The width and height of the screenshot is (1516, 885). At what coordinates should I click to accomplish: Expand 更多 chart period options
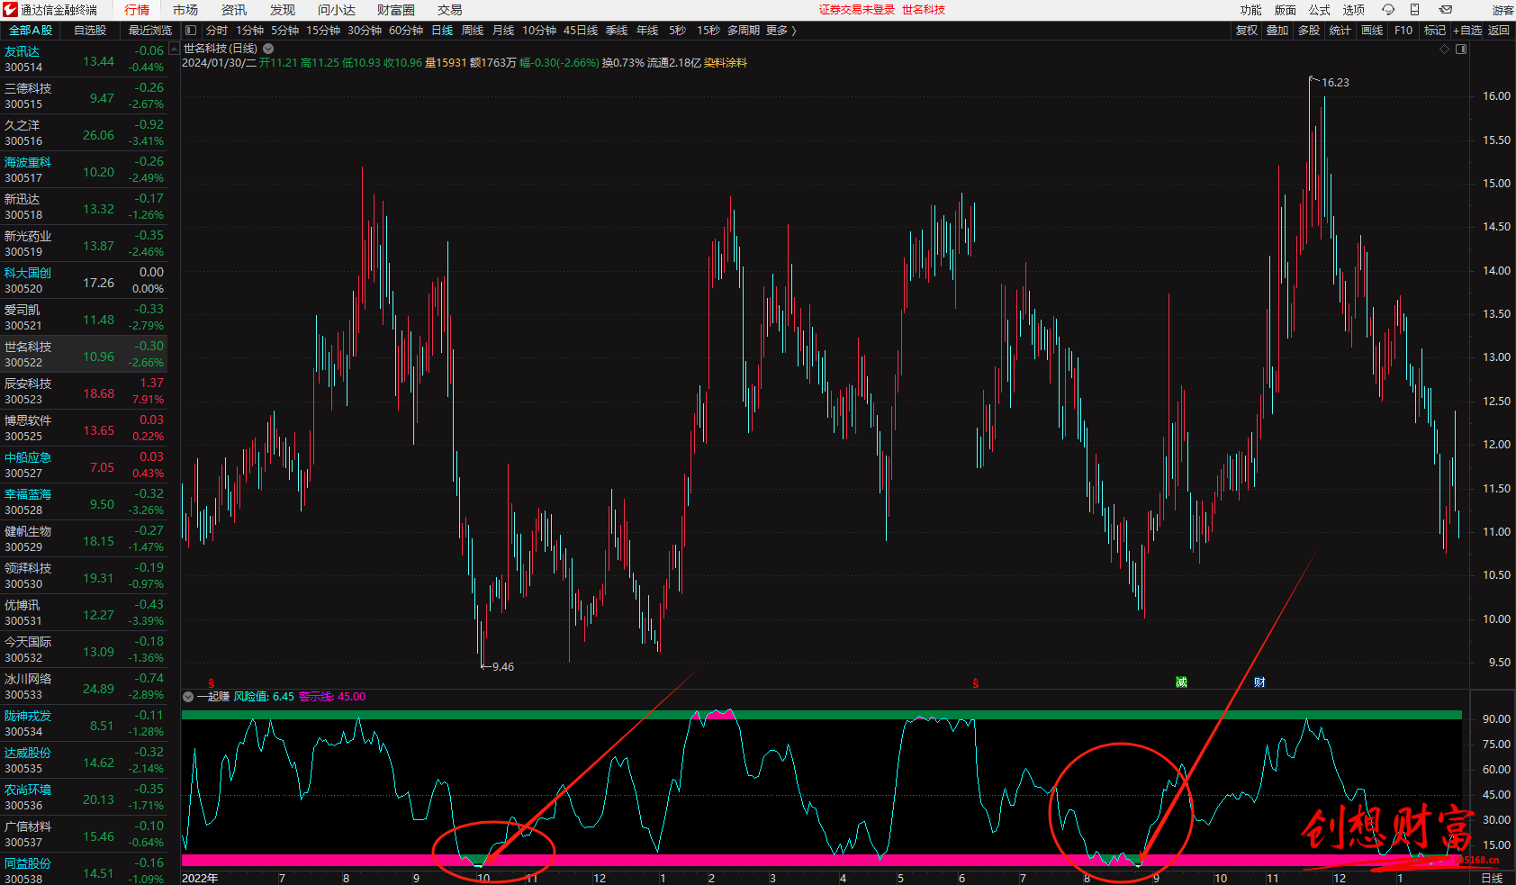coord(781,31)
